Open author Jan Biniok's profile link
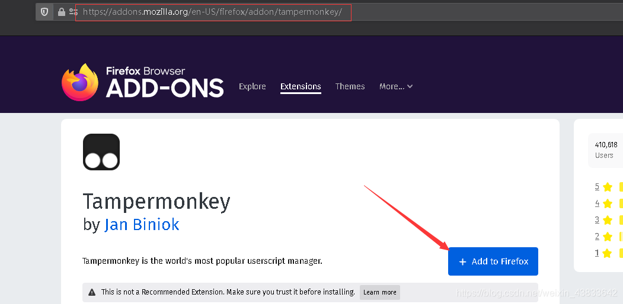 pyautogui.click(x=142, y=225)
